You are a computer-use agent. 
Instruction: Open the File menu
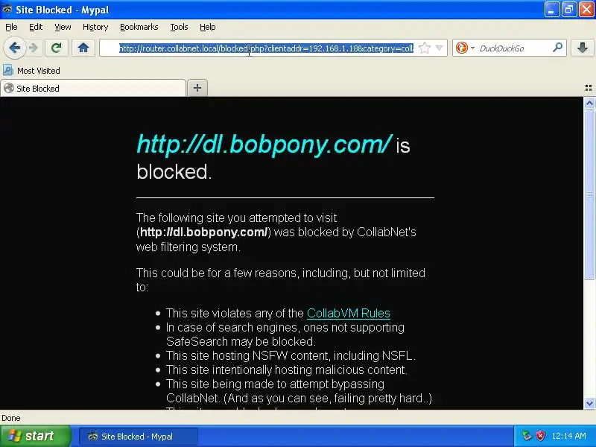pos(11,27)
